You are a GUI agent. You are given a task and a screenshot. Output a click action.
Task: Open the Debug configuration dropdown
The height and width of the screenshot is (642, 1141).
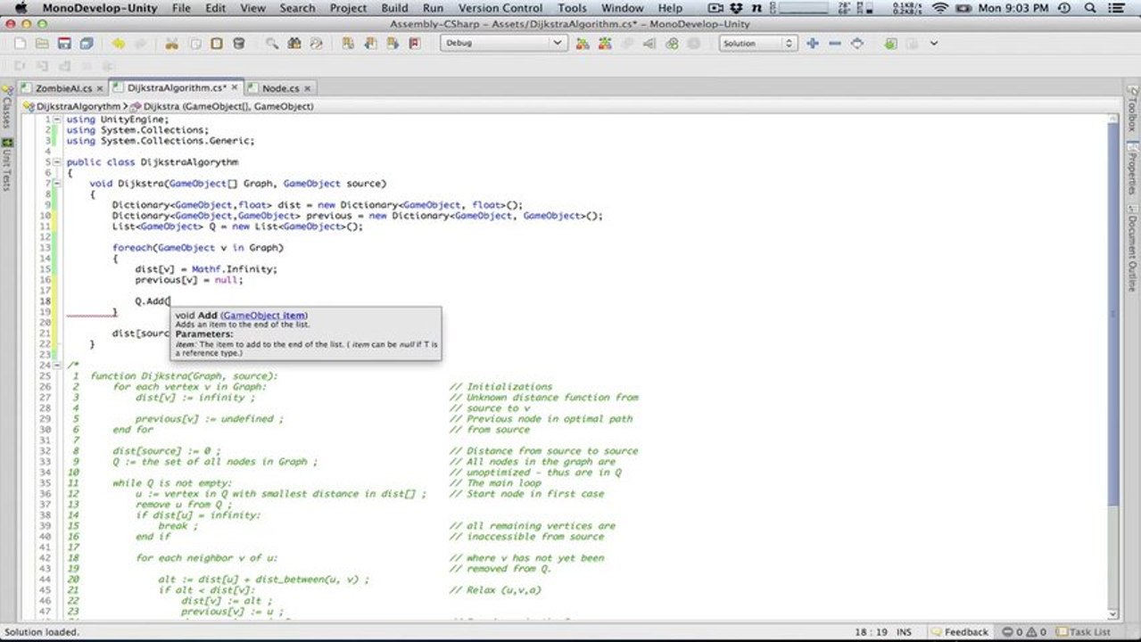(x=503, y=43)
